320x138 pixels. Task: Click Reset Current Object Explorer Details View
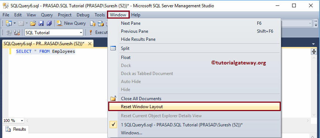pos(194,116)
